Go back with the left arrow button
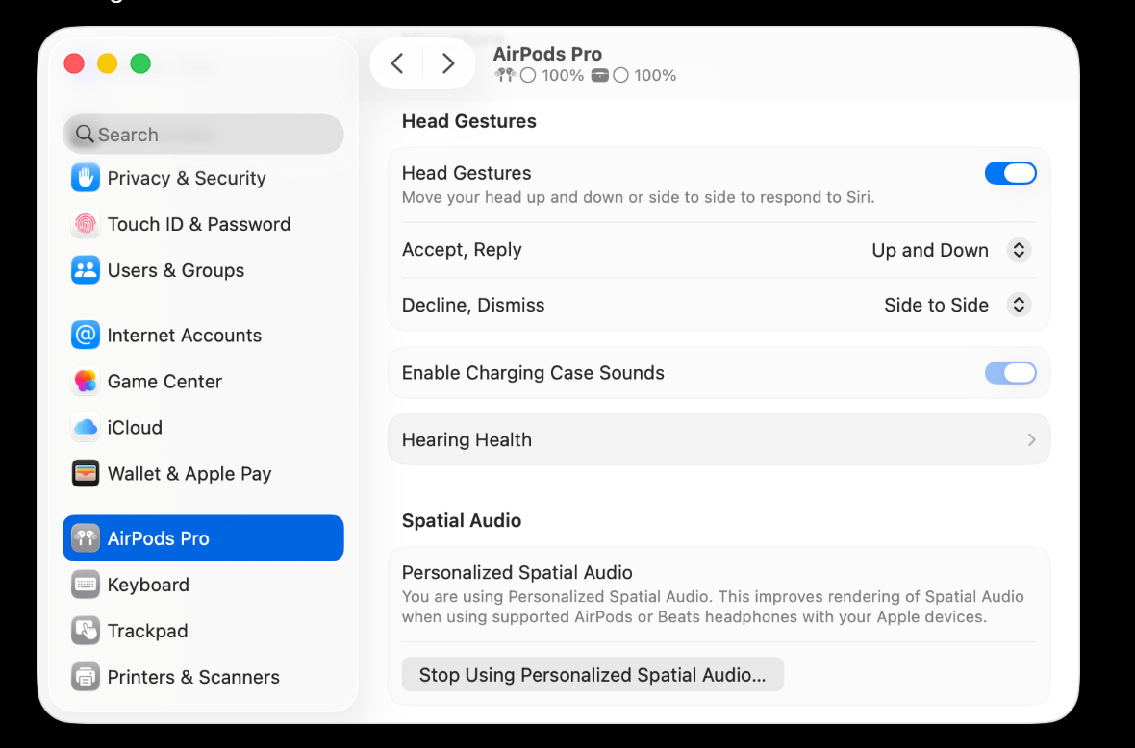The width and height of the screenshot is (1135, 748). (x=397, y=63)
